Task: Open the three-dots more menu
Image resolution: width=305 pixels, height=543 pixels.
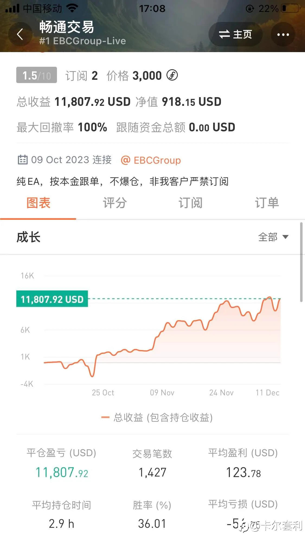Action: [x=283, y=34]
